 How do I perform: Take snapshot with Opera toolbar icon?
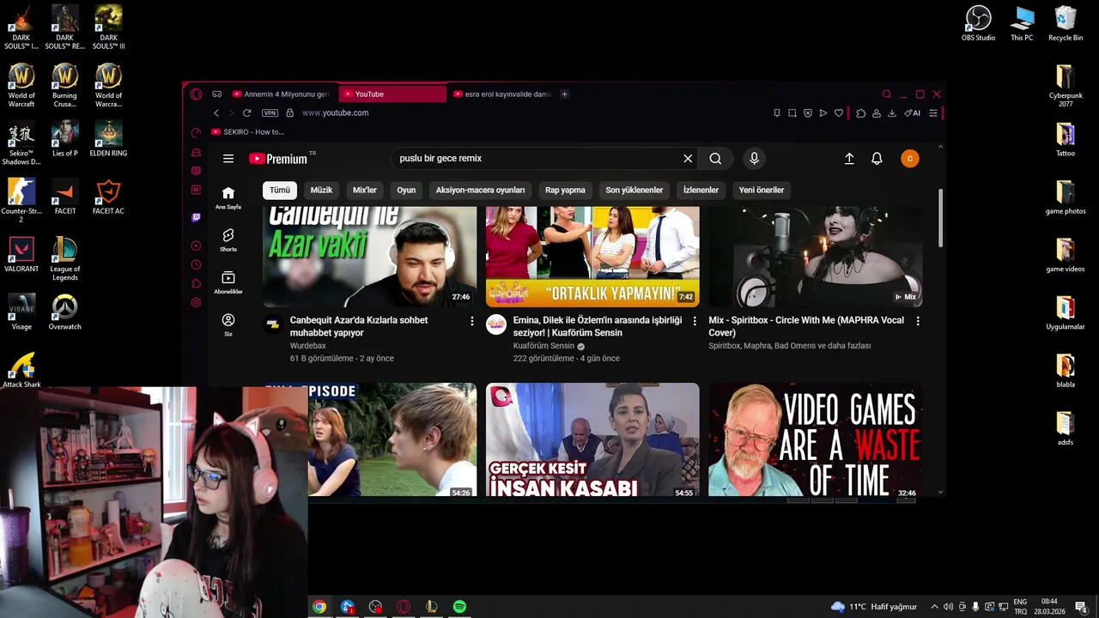coord(792,113)
